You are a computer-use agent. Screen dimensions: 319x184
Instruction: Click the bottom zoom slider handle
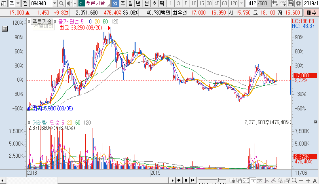coord(218,180)
